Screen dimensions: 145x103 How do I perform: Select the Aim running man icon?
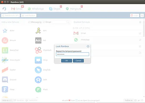pos(38,30)
